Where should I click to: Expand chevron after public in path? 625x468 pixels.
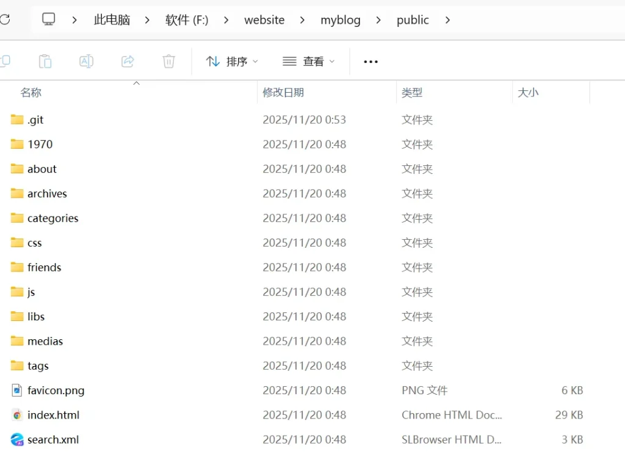[447, 20]
